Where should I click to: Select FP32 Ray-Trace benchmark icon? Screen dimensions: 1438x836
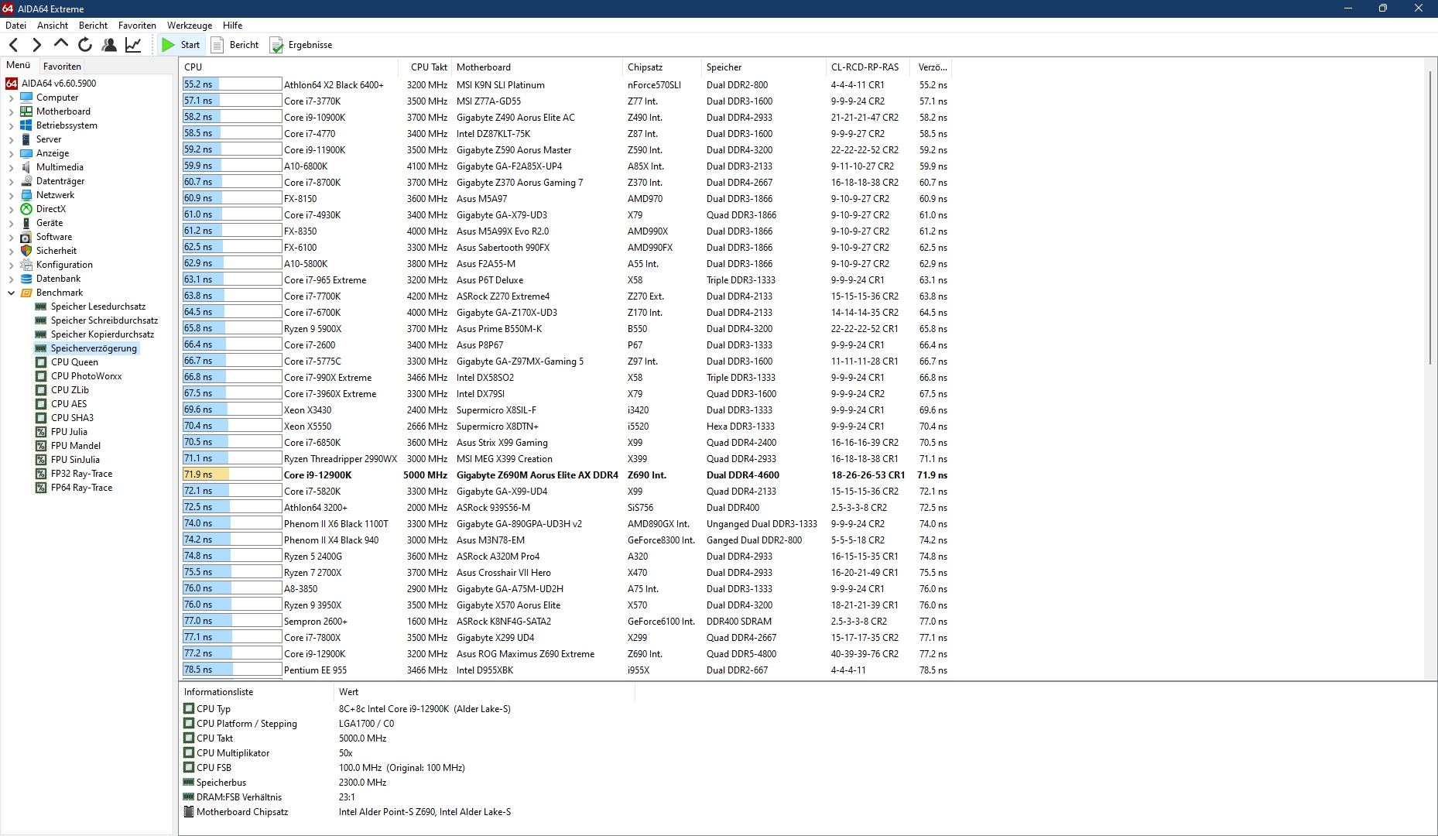(x=41, y=474)
